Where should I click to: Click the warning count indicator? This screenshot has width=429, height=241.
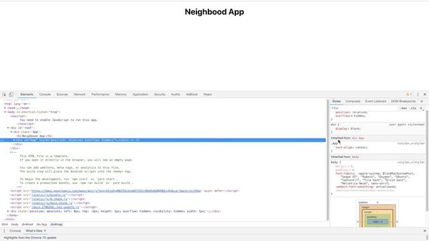(409, 94)
